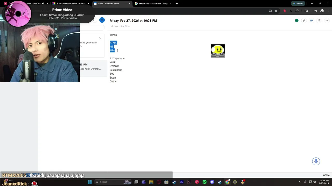Click the Link tags, notes, files field
Viewport: 332px width, 186px height.
[120, 26]
